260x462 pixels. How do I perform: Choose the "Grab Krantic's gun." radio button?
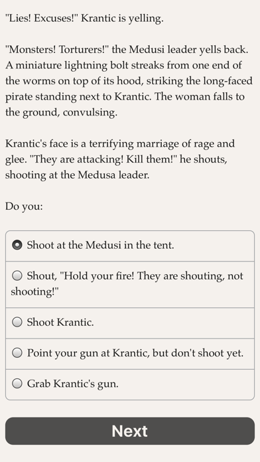(17, 384)
